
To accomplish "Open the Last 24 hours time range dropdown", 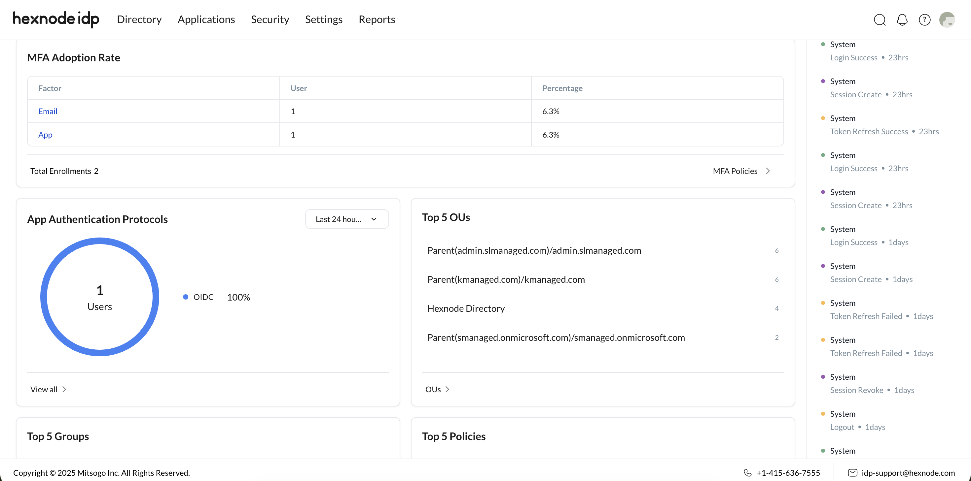I will [347, 219].
